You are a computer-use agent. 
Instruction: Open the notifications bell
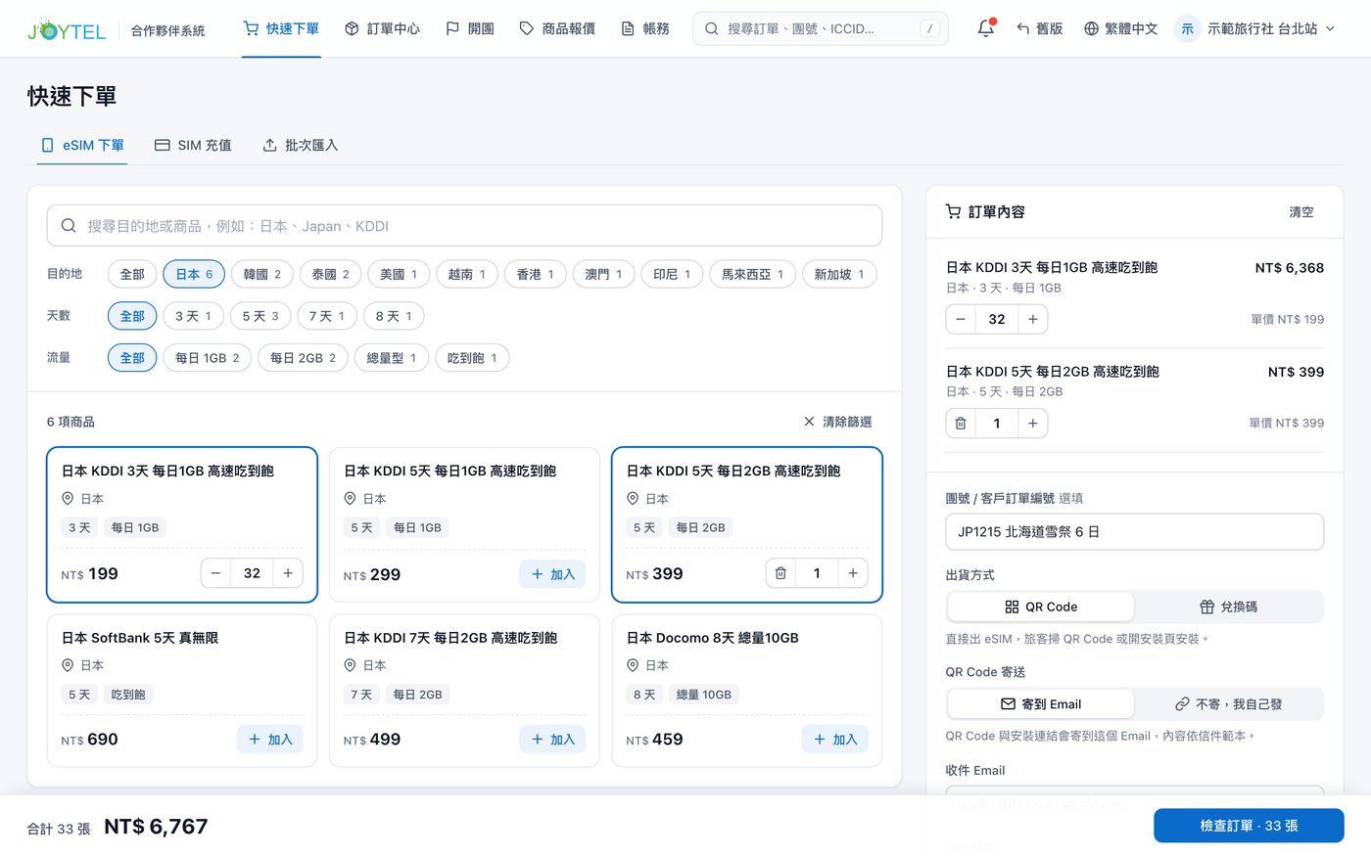point(986,28)
